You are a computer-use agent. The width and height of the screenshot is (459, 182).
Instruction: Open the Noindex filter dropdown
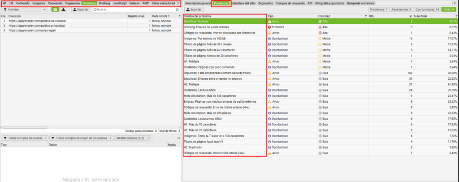point(25,10)
